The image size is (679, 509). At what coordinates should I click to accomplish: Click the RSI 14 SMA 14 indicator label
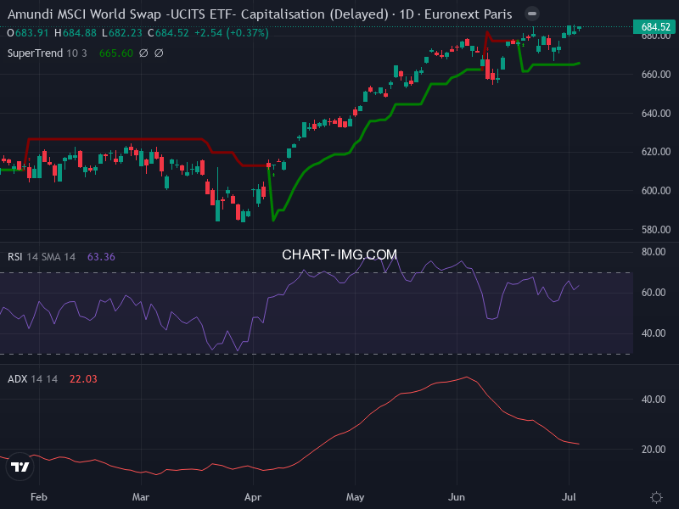[x=42, y=257]
